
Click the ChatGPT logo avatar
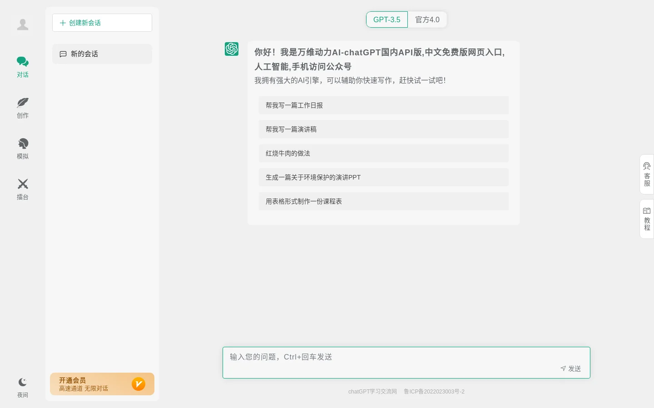[232, 49]
